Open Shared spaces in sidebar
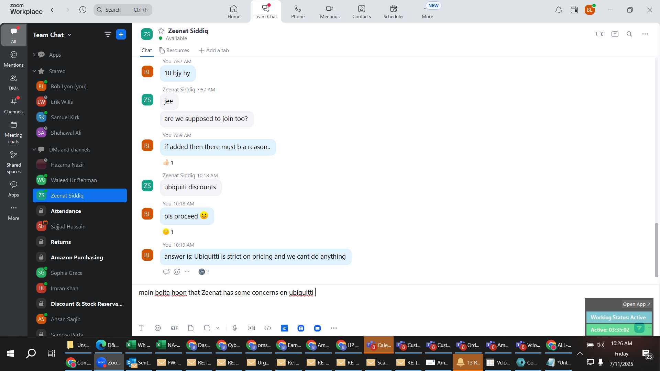The width and height of the screenshot is (660, 371). pyautogui.click(x=14, y=162)
